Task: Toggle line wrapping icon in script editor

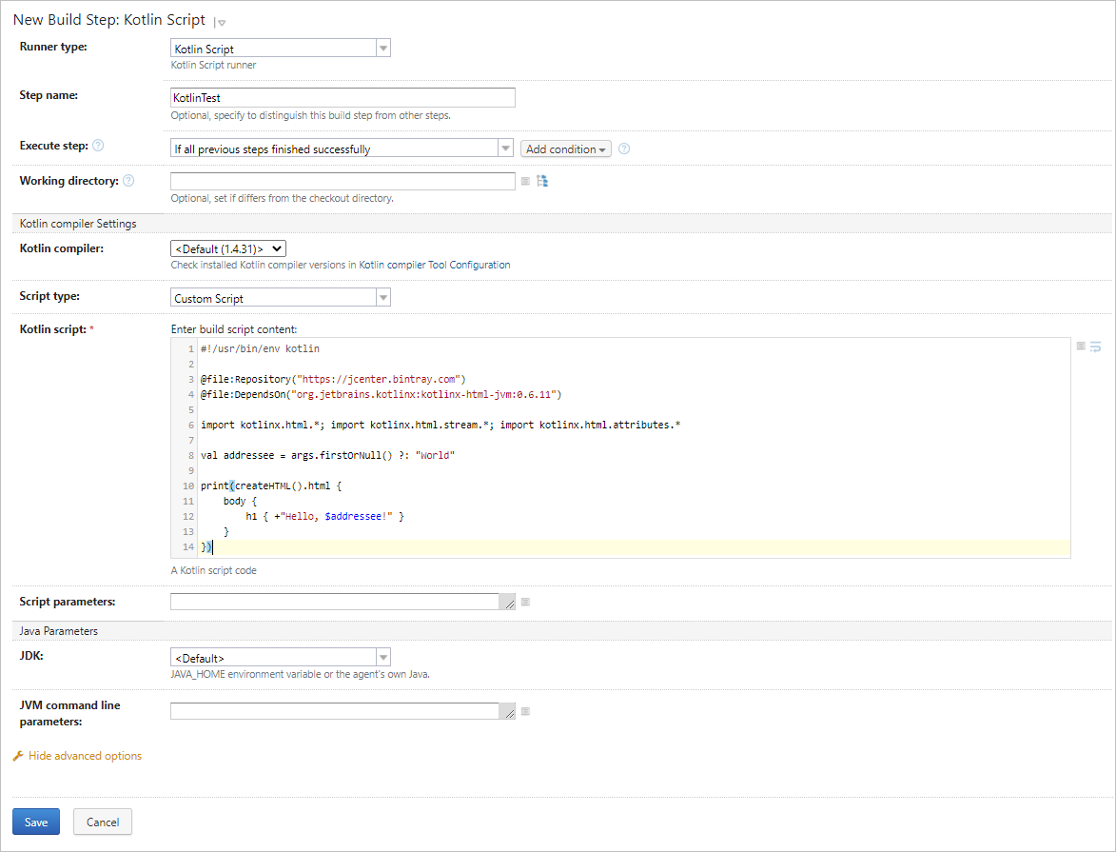Action: pos(1095,347)
